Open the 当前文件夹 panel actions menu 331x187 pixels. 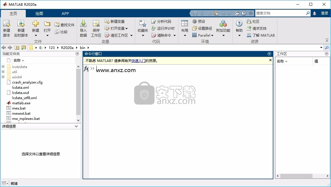[77, 54]
